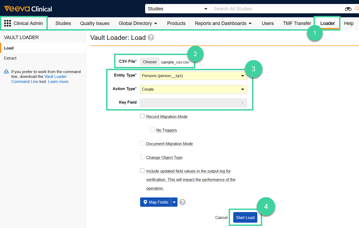Open the Reports and Dashboards menu
Image resolution: width=359 pixels, height=228 pixels.
pos(223,23)
